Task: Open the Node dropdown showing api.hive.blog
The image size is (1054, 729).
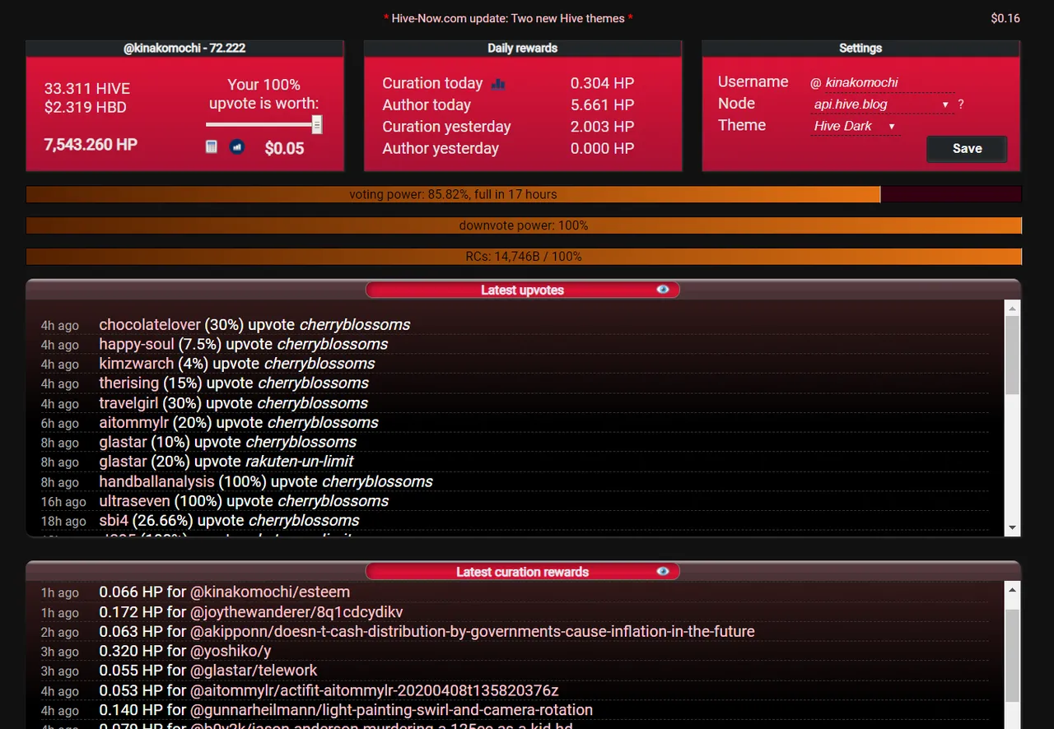Action: [x=881, y=104]
